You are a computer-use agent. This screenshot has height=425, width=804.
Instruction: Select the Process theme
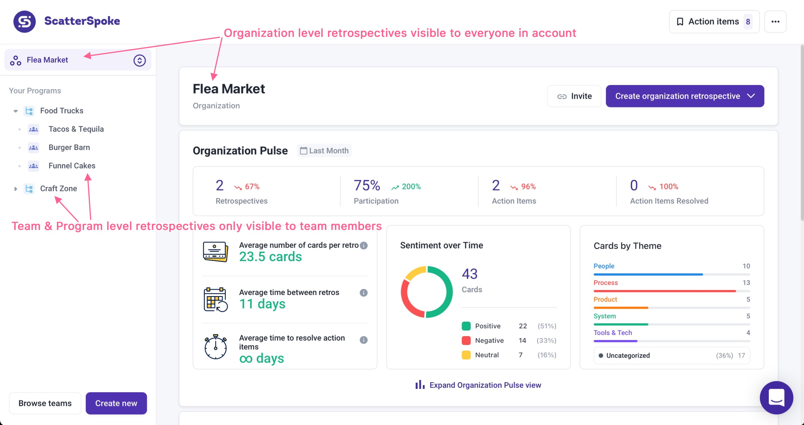(x=605, y=283)
